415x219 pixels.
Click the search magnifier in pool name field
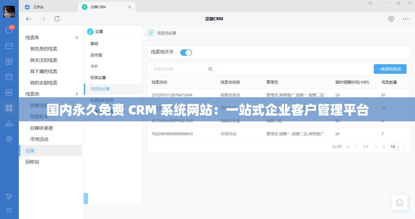tap(211, 69)
